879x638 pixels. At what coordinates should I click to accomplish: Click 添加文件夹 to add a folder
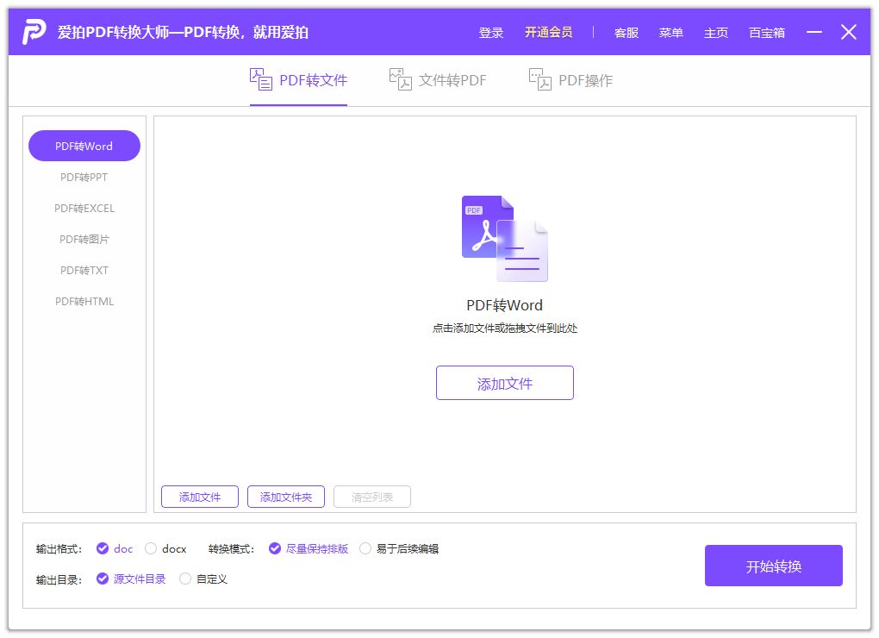[x=285, y=496]
